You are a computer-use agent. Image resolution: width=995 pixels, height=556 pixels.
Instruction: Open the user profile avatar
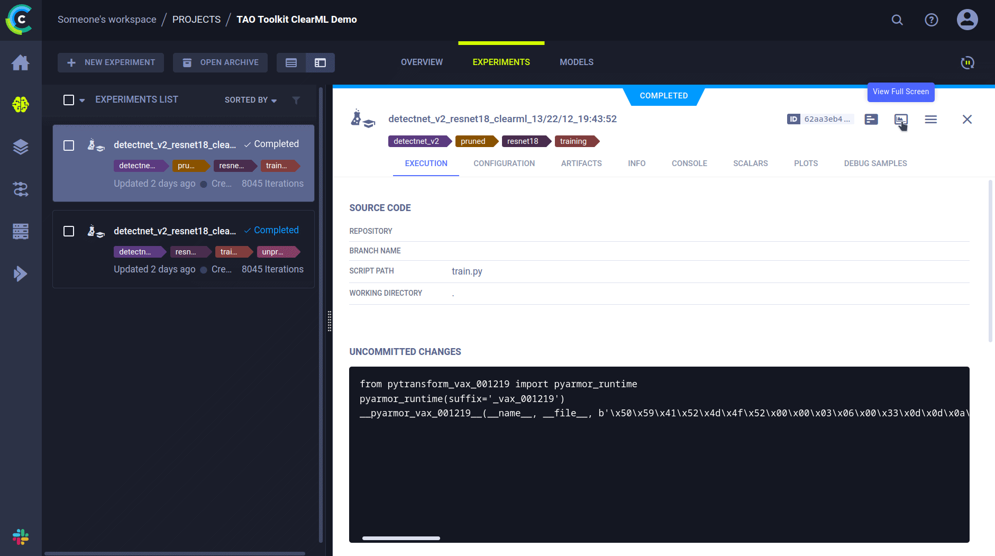tap(967, 20)
